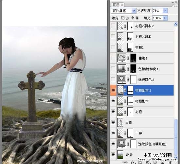The height and width of the screenshot is (164, 180).
Task: Toggle lock transparent pixels icon
Action: (x=123, y=18)
